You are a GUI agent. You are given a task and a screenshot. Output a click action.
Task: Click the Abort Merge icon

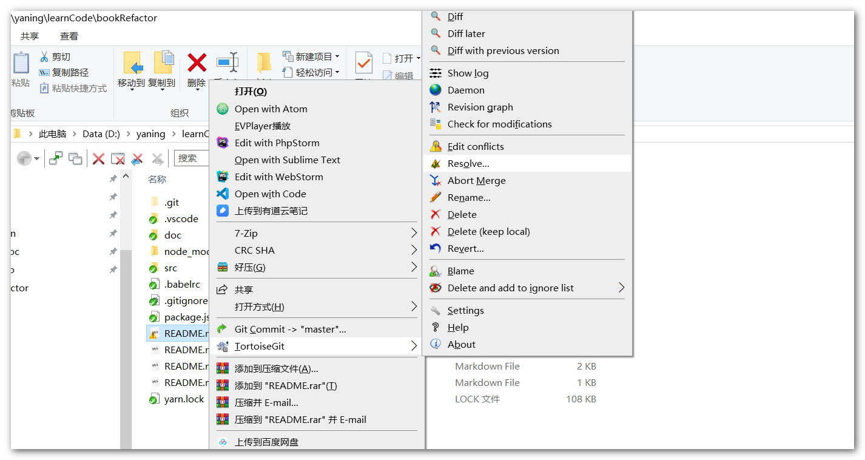[436, 180]
